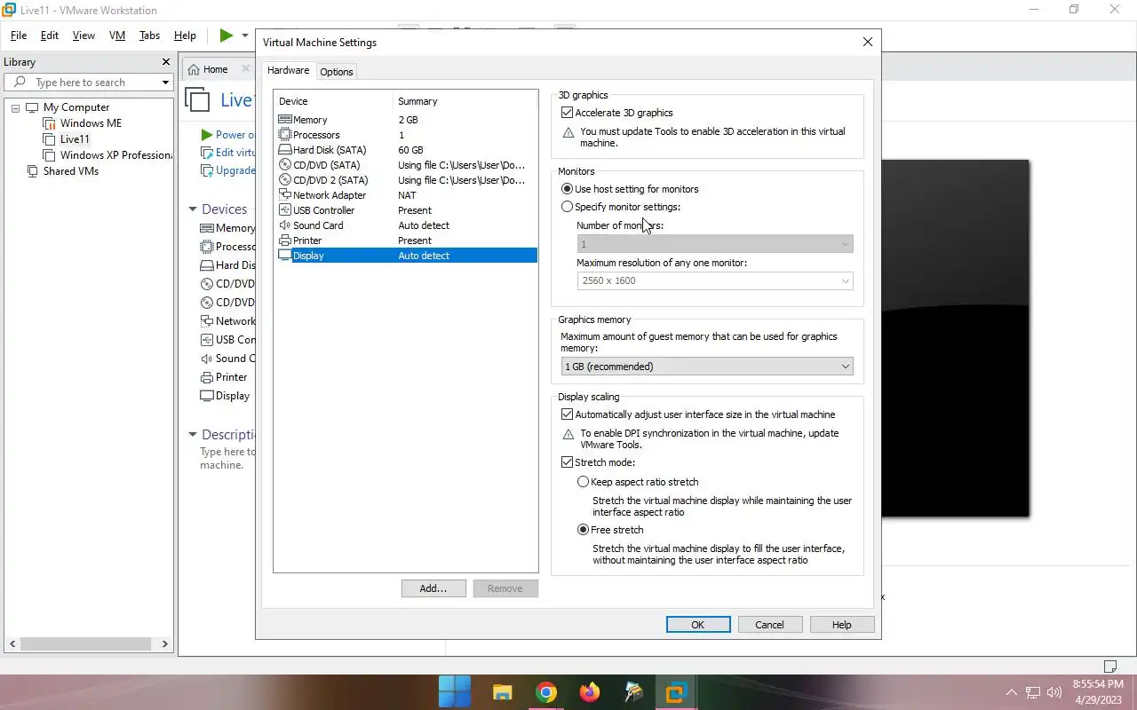Select Shared VMs in the library tree

(71, 171)
